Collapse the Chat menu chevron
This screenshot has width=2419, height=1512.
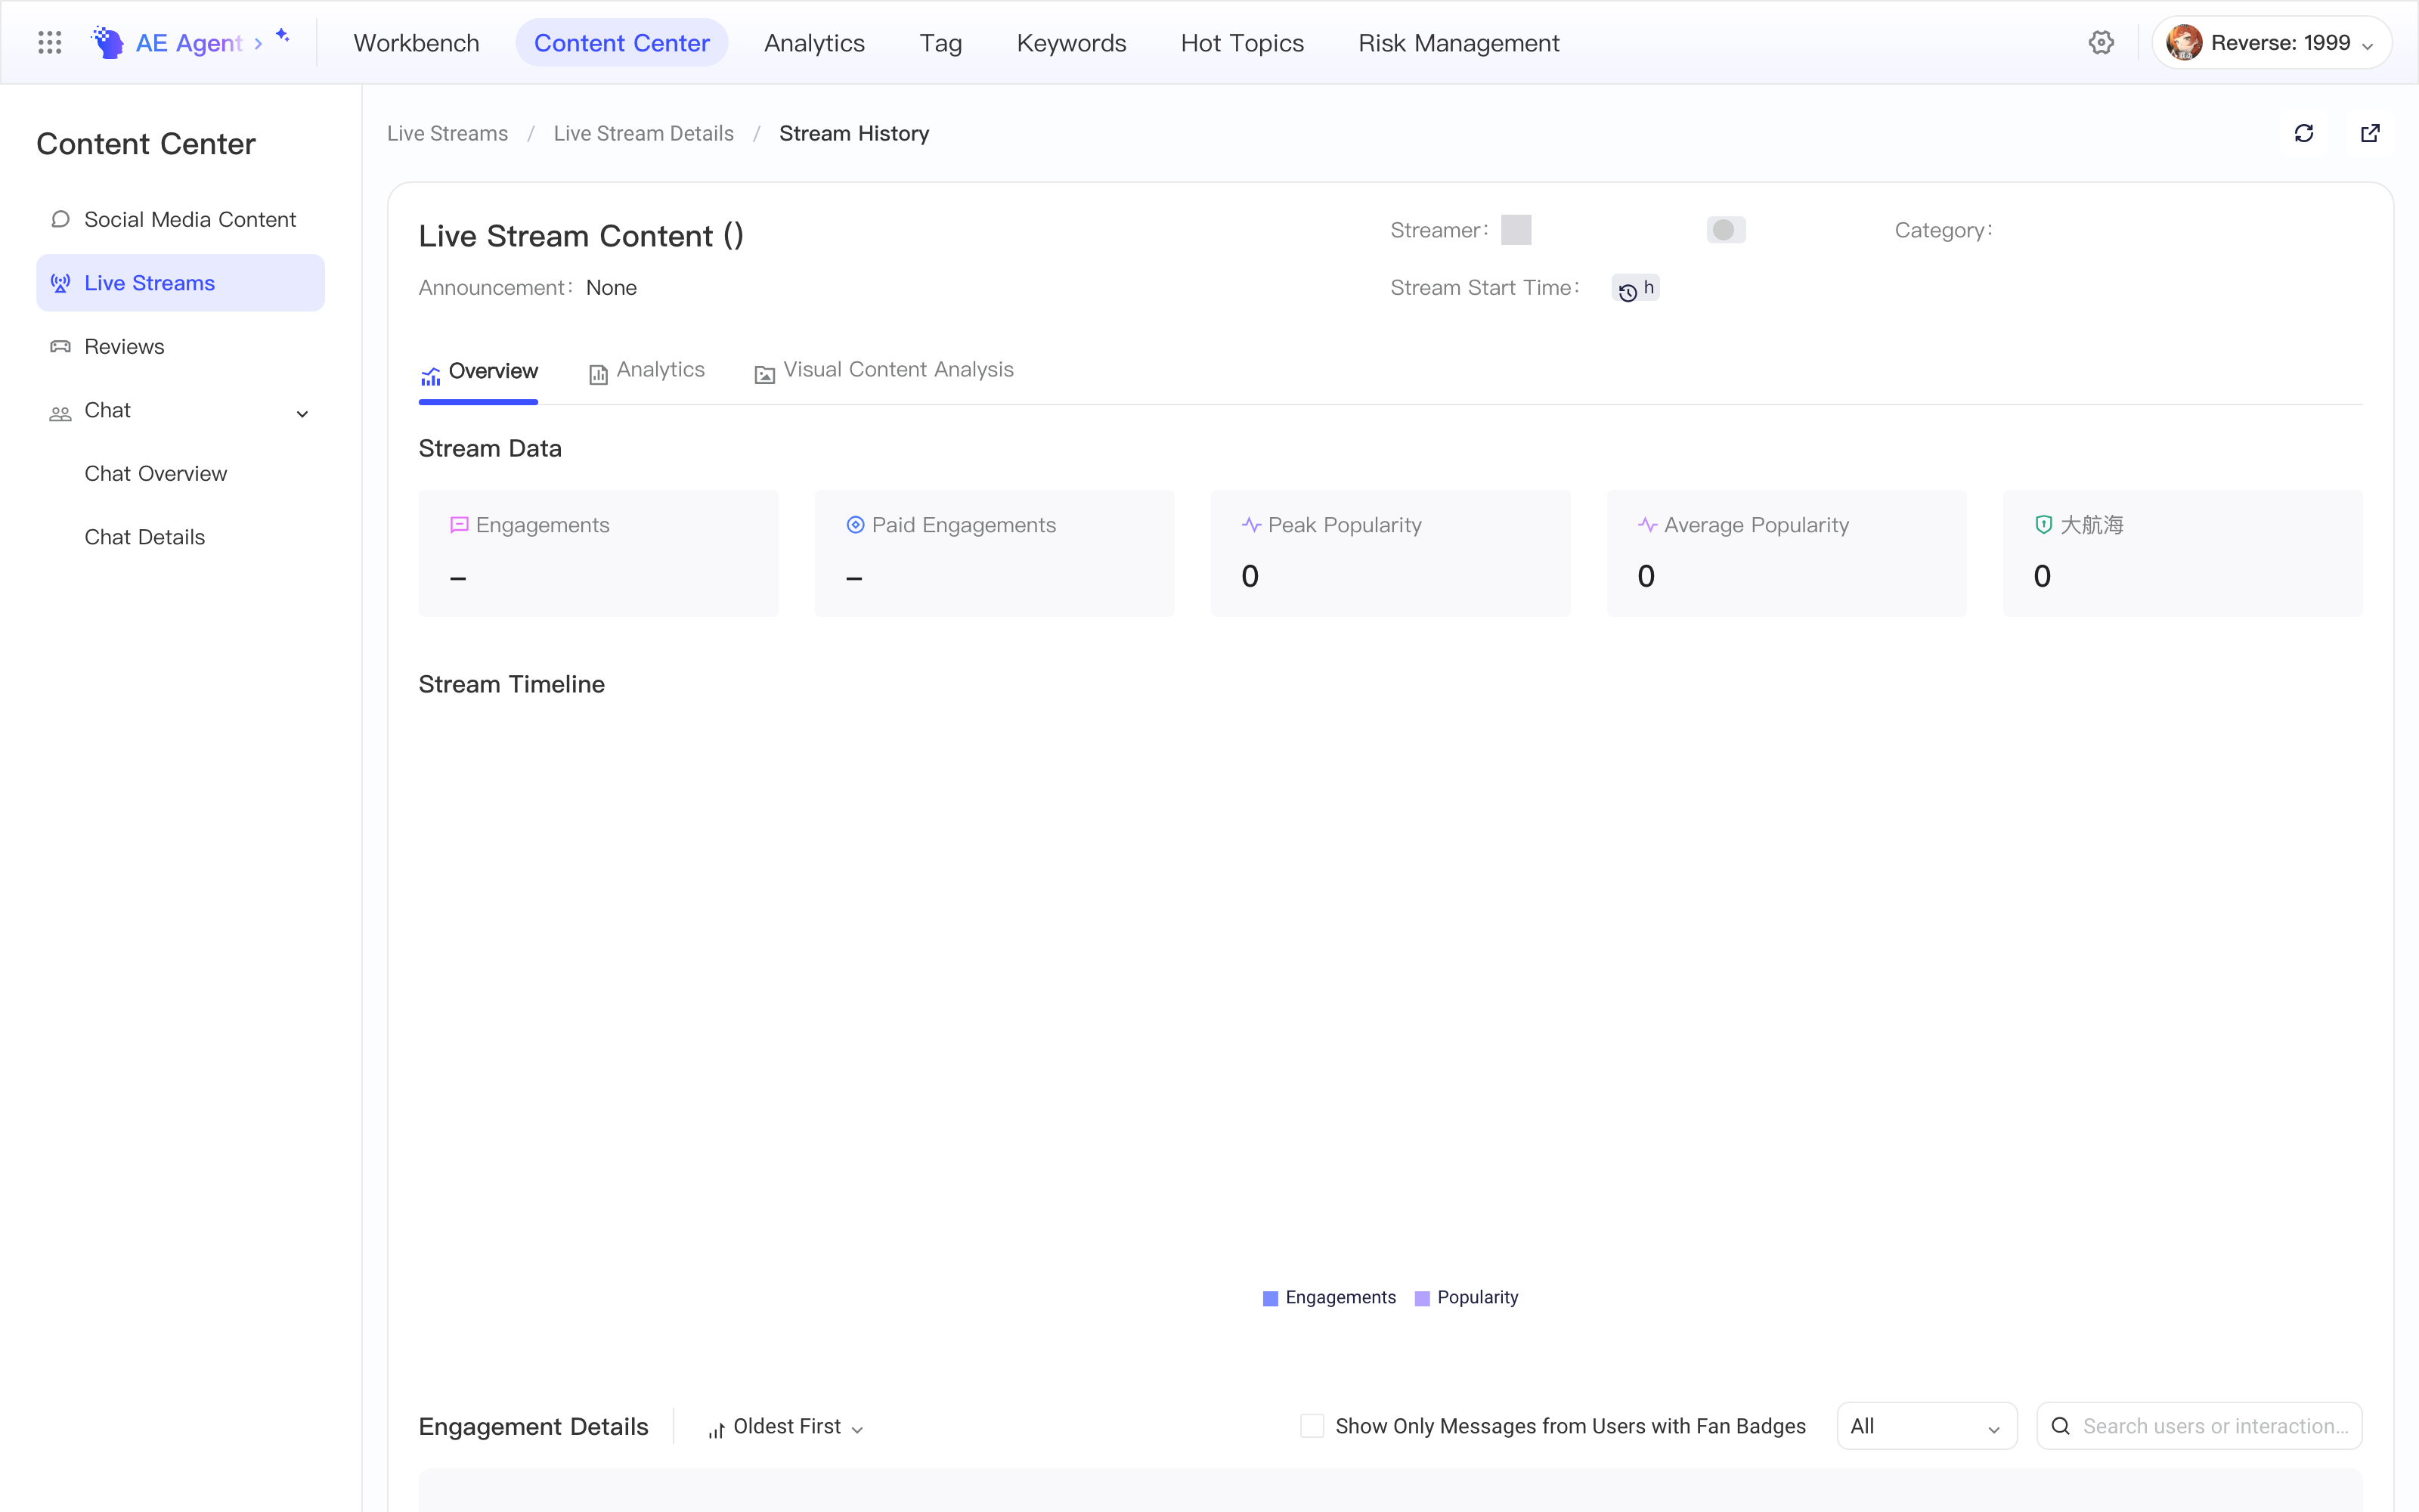coord(302,414)
